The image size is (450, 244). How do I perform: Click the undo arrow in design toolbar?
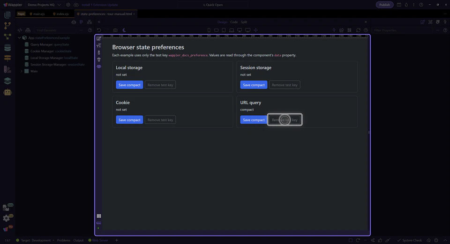(x=99, y=30)
